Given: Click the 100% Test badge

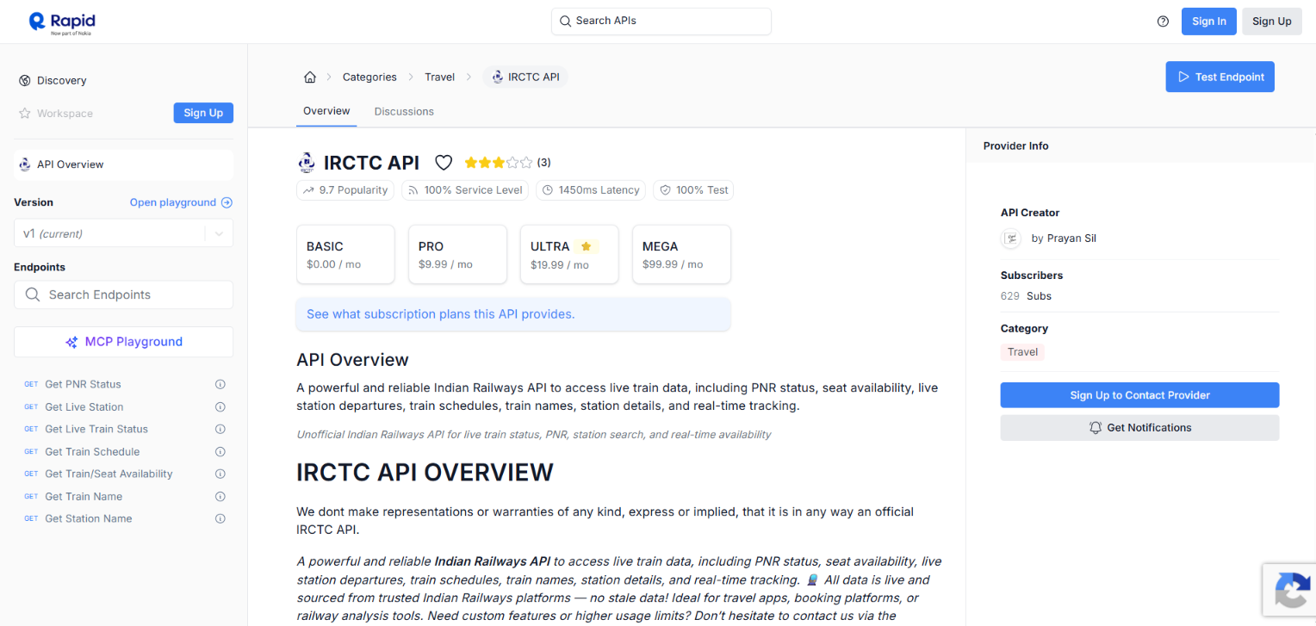Looking at the screenshot, I should coord(693,190).
